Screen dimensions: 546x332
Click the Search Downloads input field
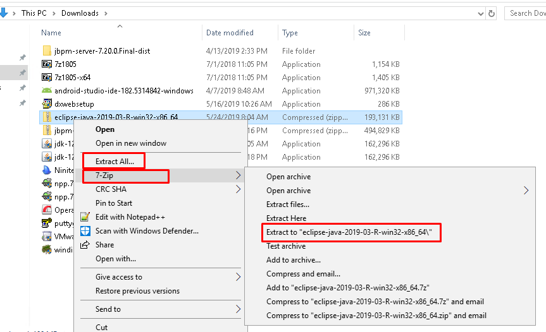coord(525,13)
